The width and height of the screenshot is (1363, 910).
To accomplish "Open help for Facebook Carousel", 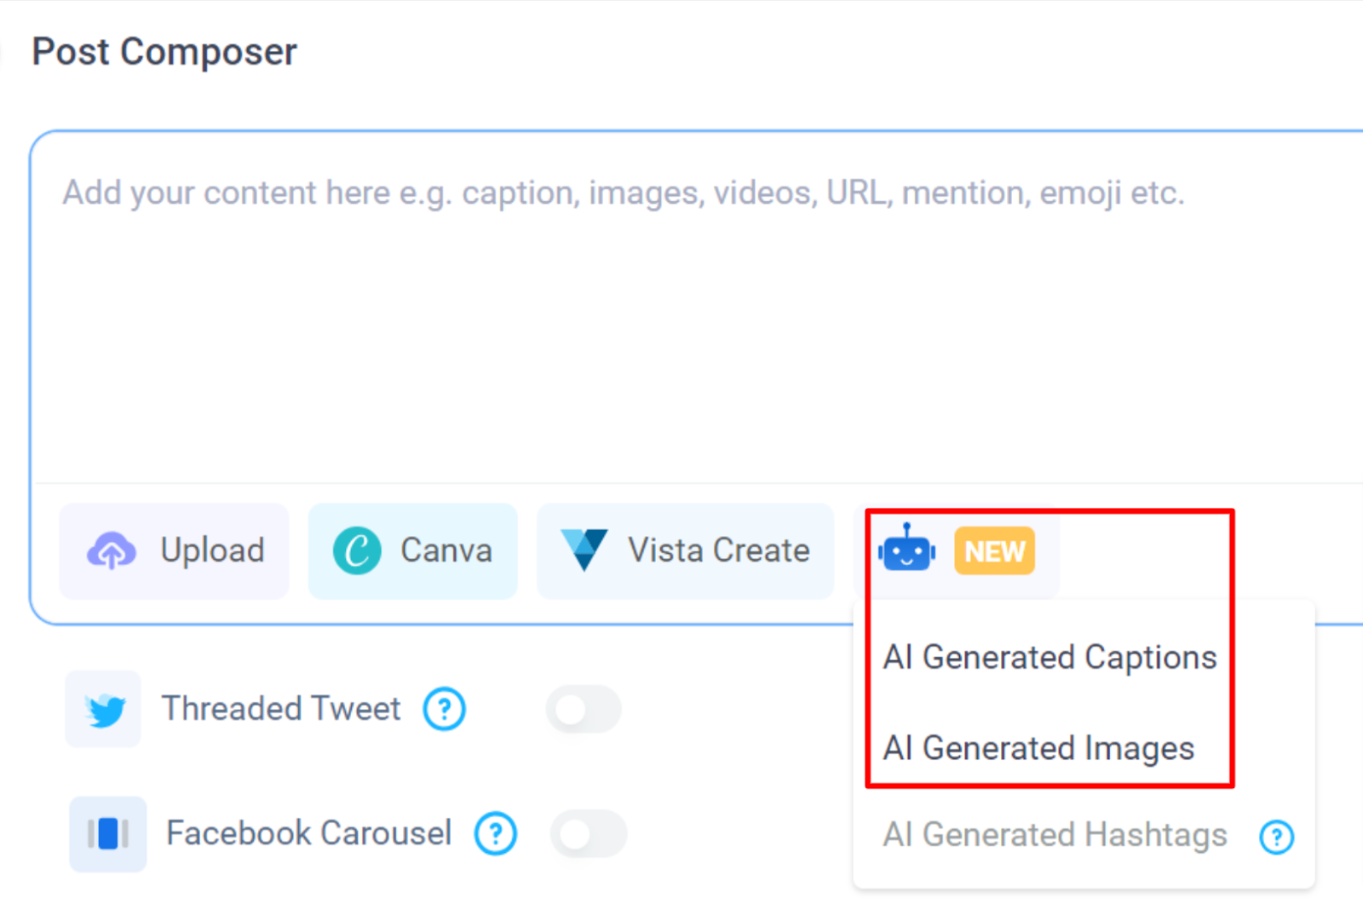I will [x=496, y=833].
